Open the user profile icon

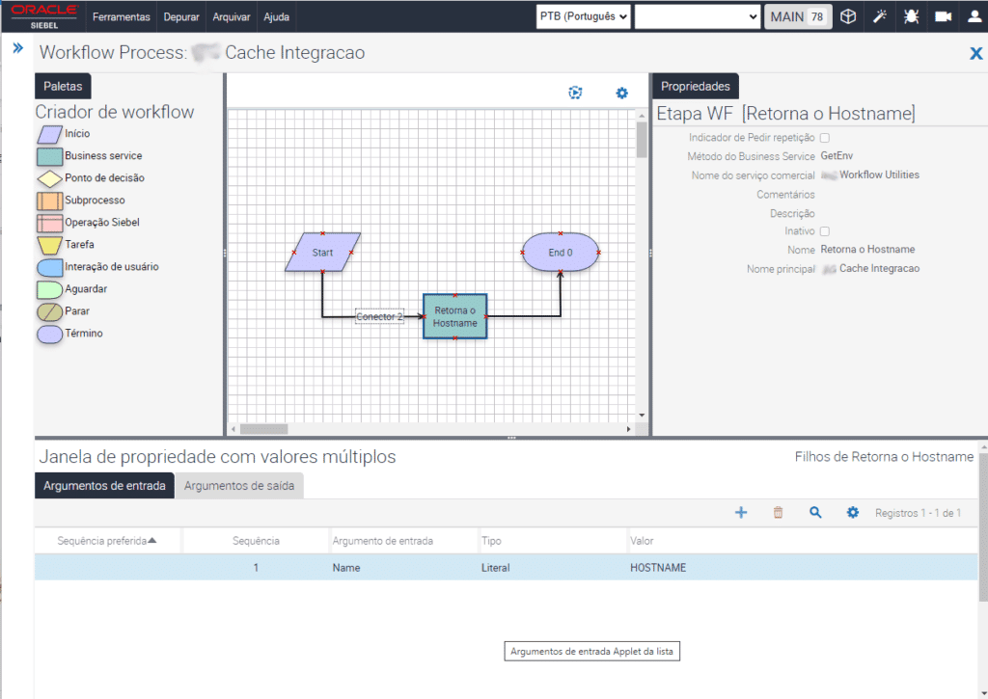pyautogui.click(x=974, y=16)
